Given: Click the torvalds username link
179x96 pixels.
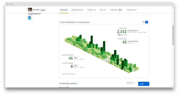Looking at the screenshot, I should click(36, 10).
